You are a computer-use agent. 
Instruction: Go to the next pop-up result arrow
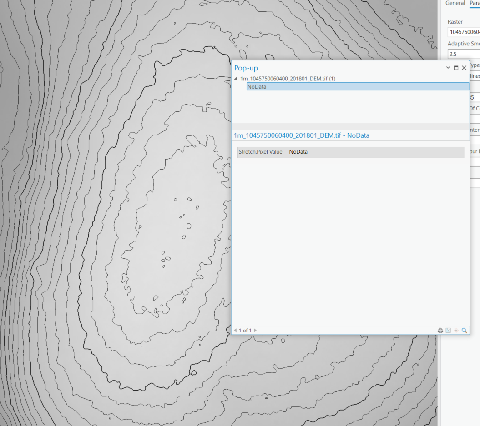coord(255,330)
